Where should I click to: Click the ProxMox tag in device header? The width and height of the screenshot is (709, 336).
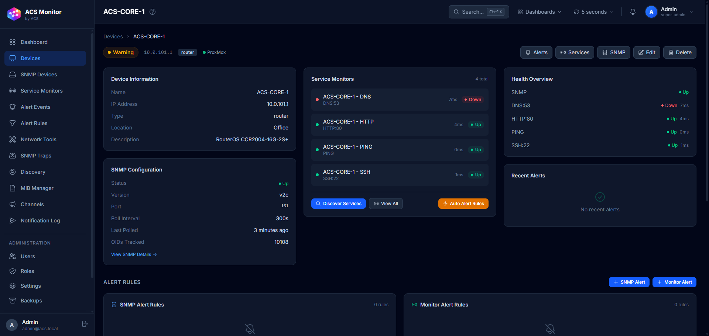[x=214, y=52]
